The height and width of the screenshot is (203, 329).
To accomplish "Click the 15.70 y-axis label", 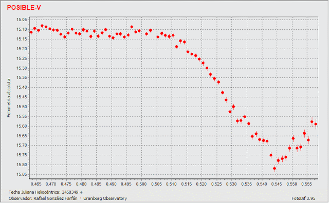I will pos(22,145).
